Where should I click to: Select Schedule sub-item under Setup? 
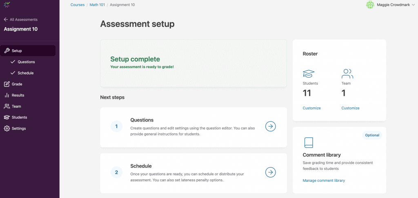25,73
